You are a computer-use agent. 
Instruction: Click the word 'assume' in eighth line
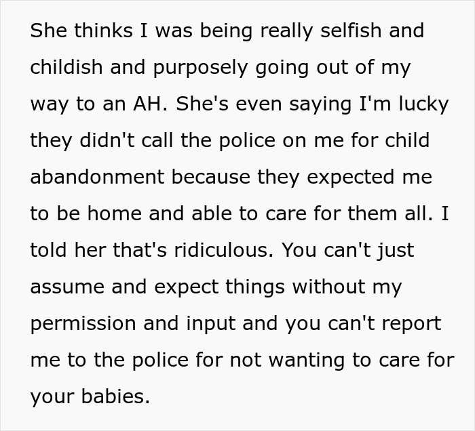point(67,287)
